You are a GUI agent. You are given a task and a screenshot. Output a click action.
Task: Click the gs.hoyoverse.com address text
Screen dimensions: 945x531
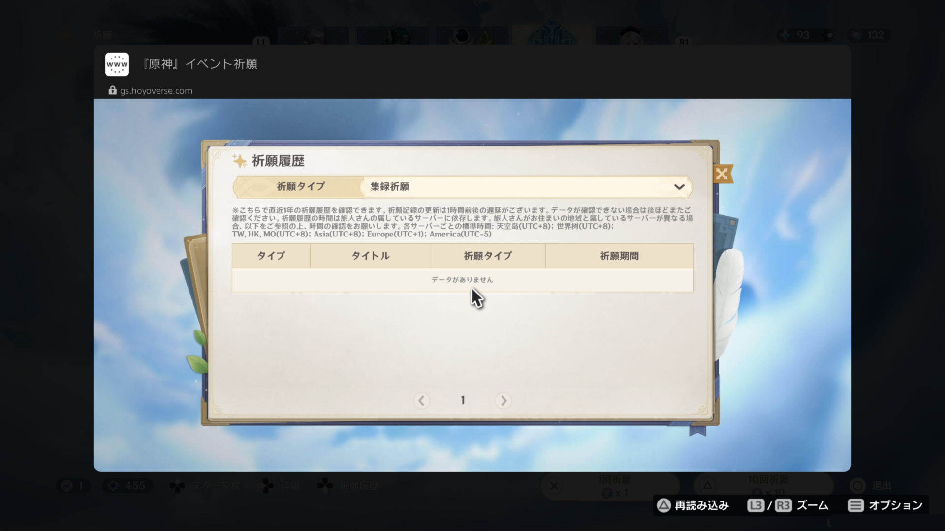(156, 91)
